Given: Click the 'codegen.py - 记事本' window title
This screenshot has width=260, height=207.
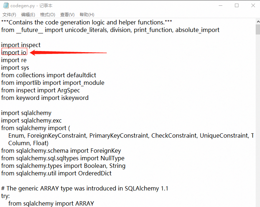Looking at the screenshot, I should pyautogui.click(x=31, y=6).
